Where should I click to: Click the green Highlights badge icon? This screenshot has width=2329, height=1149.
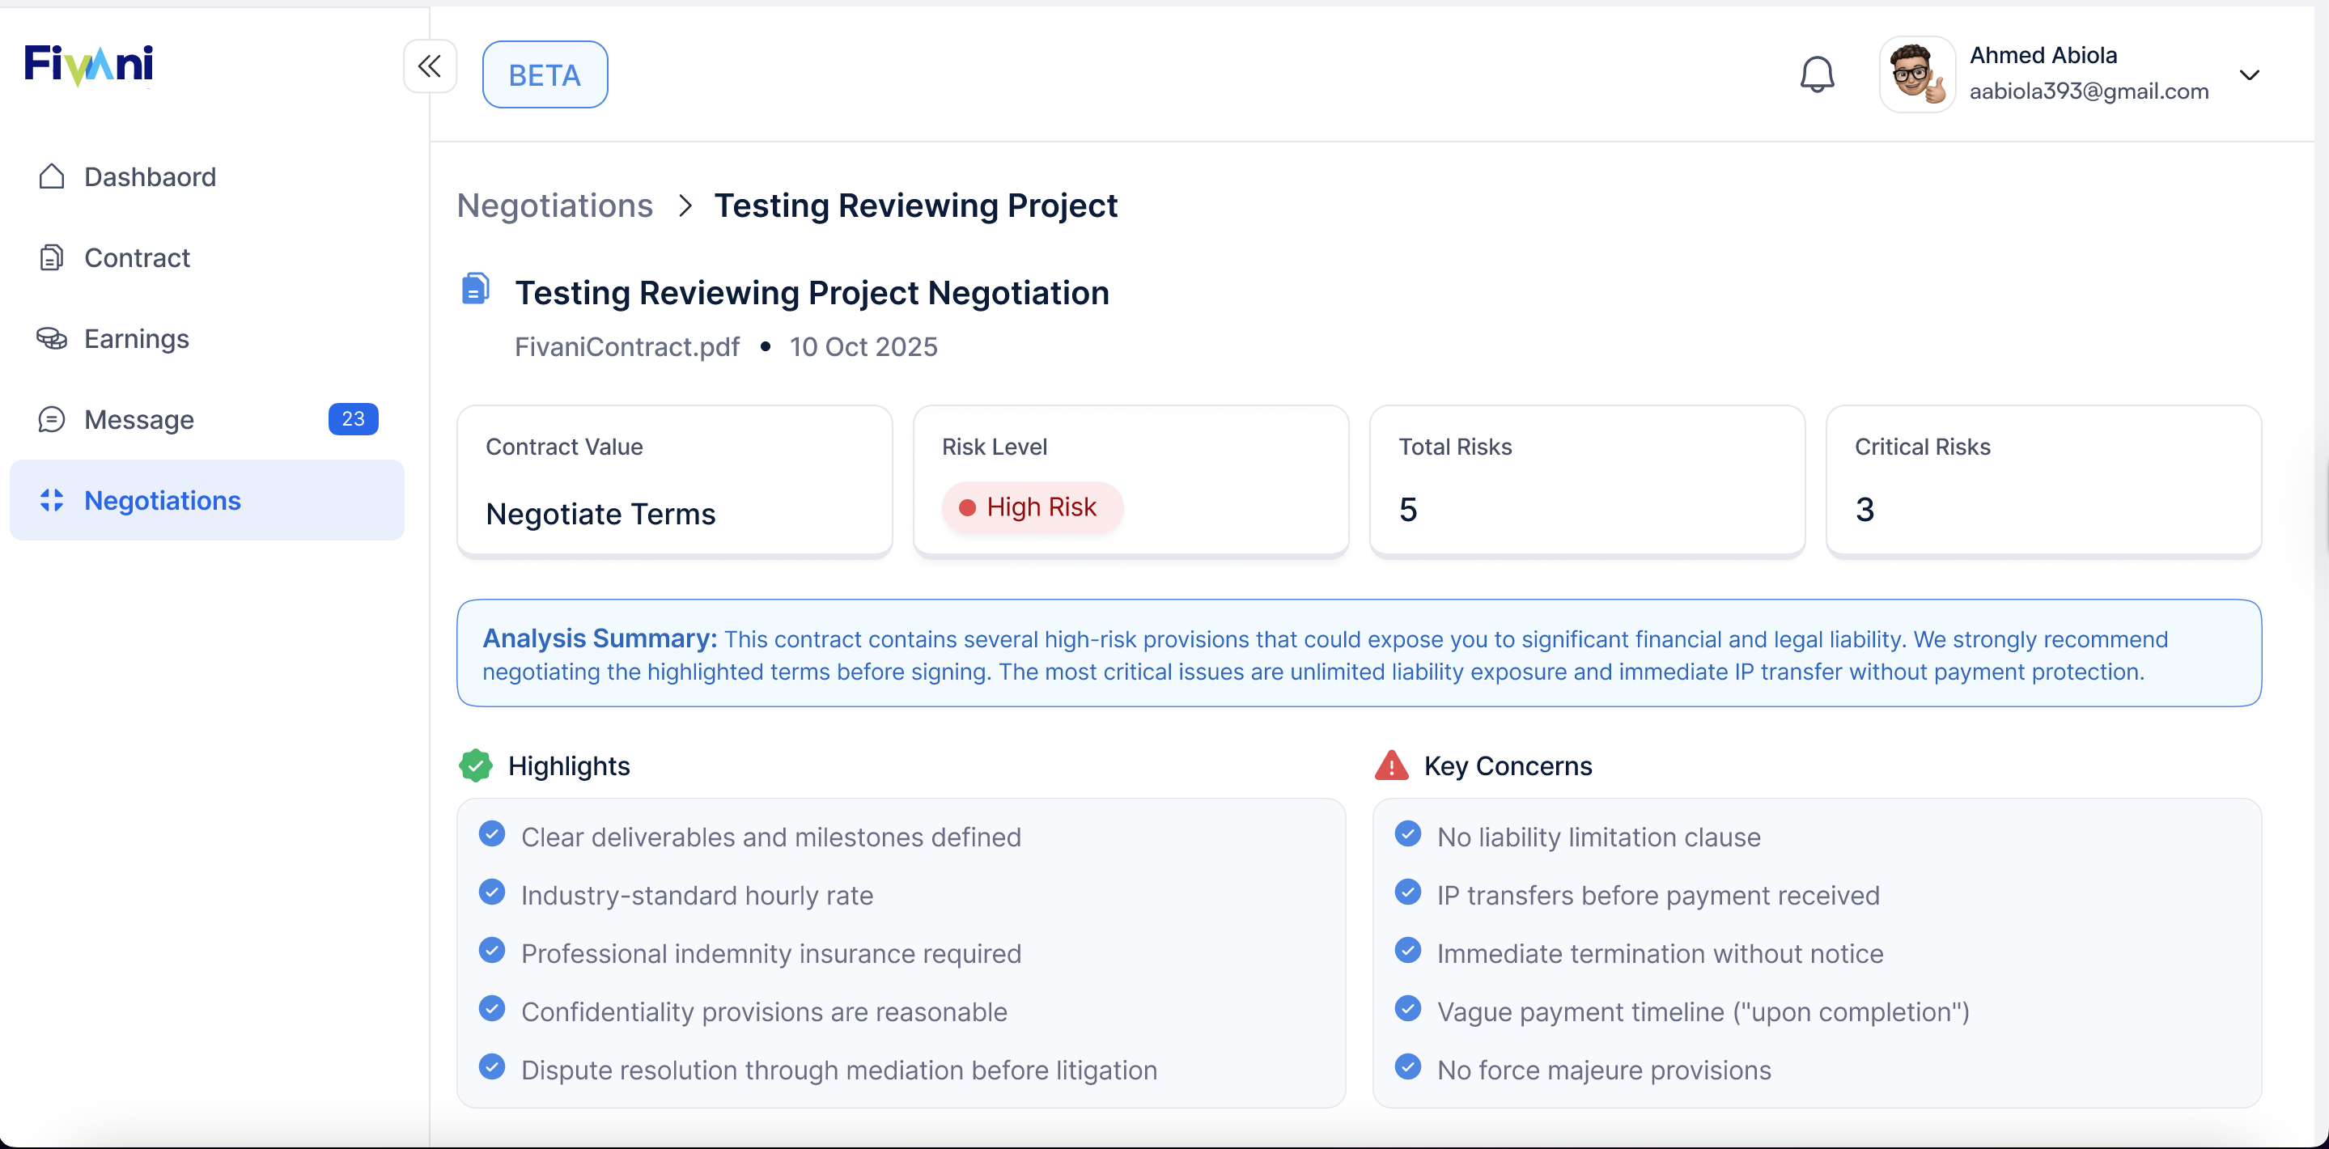pyautogui.click(x=476, y=765)
